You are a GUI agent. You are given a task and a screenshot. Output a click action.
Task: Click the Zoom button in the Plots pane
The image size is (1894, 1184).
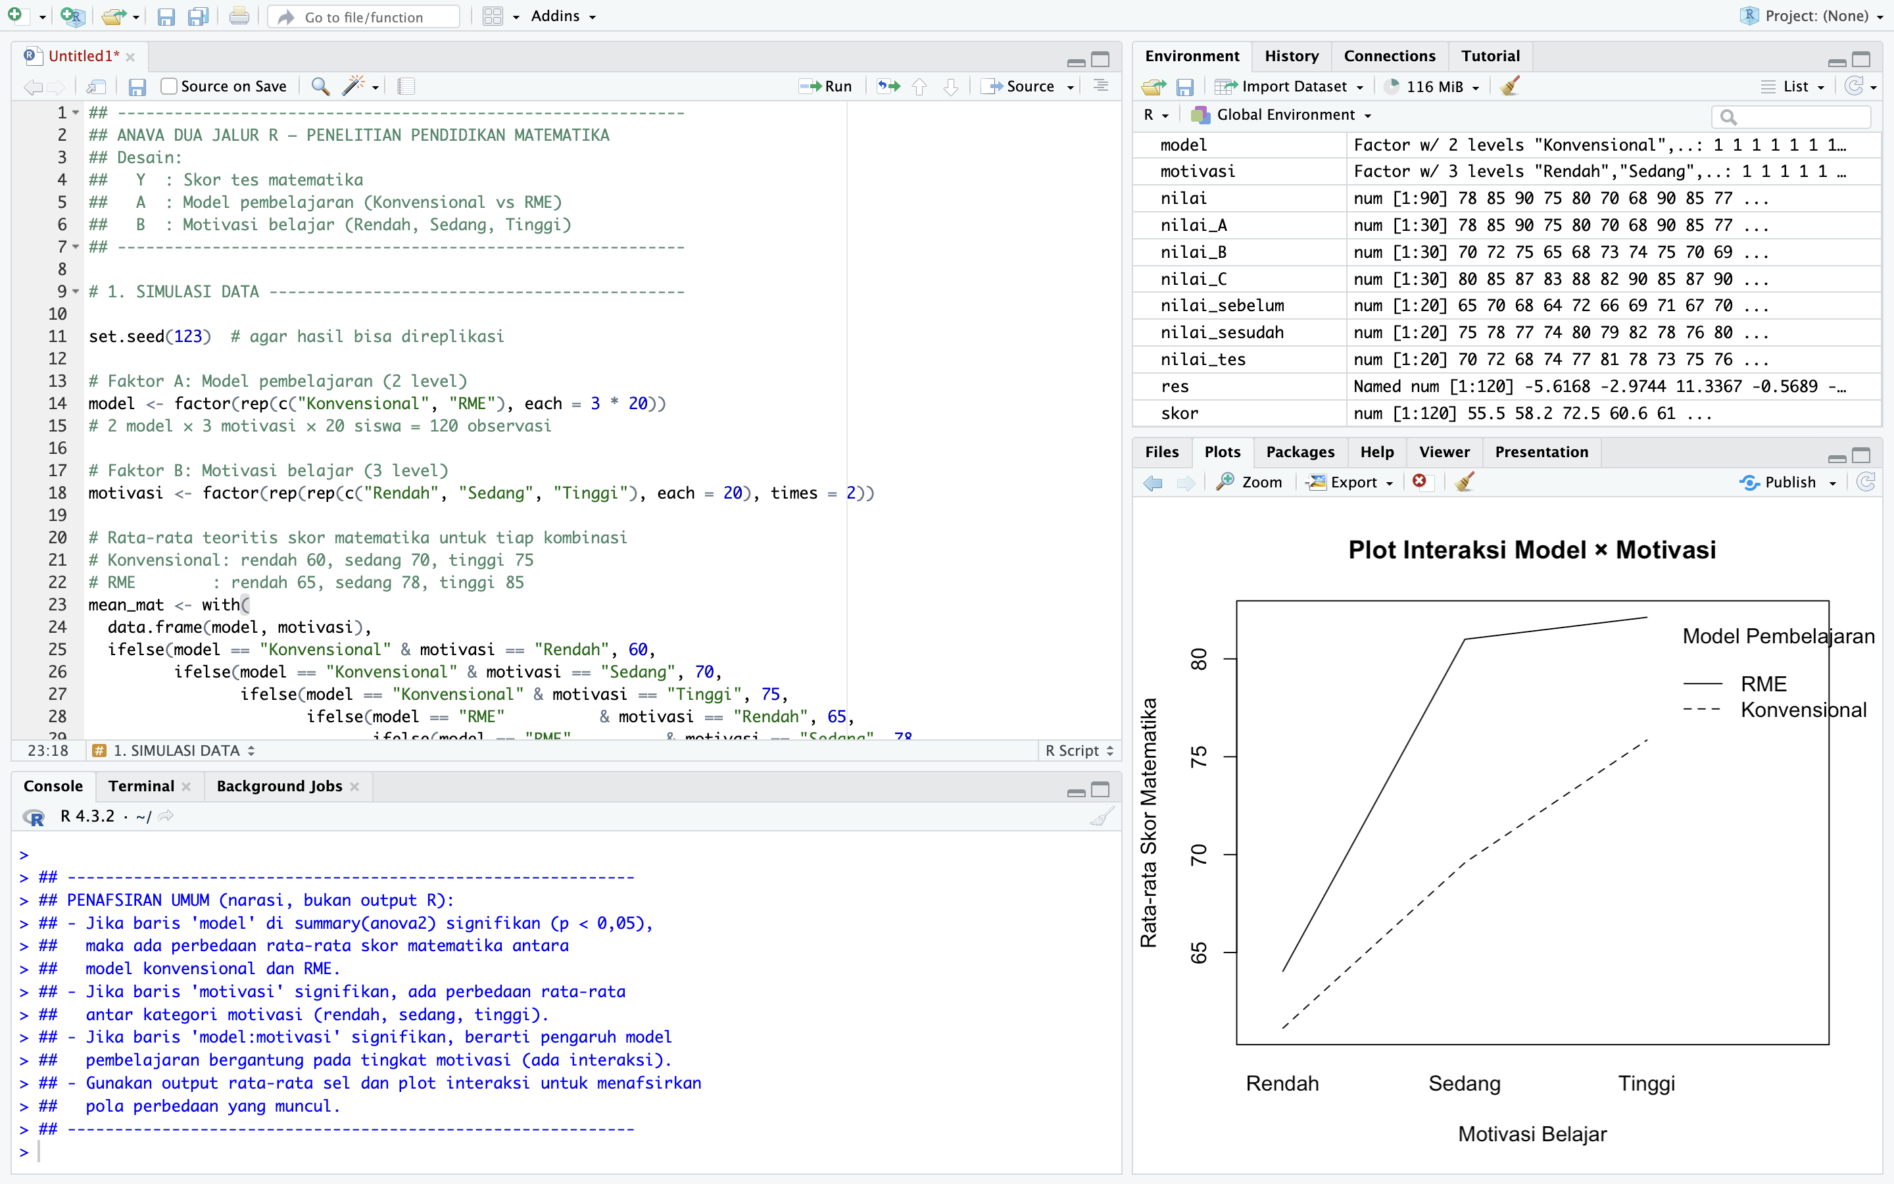click(x=1250, y=482)
